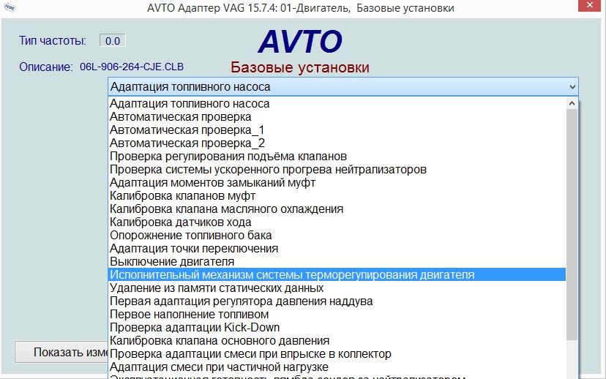Click the Тип частоты value field 0.0
This screenshot has width=606, height=379.
(113, 40)
